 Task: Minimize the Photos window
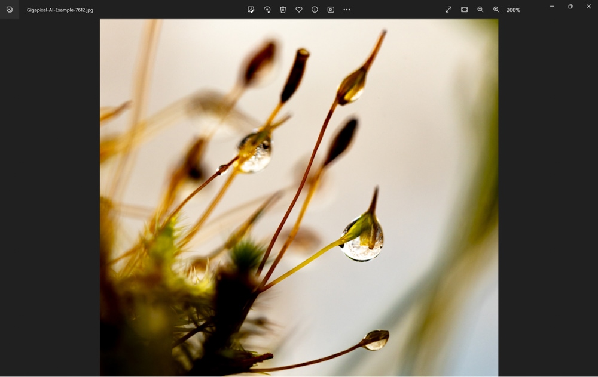point(552,7)
